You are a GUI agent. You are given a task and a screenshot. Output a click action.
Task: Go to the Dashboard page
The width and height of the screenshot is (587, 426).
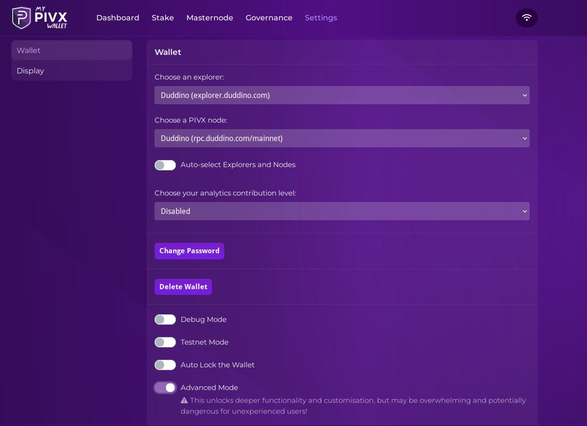click(118, 18)
